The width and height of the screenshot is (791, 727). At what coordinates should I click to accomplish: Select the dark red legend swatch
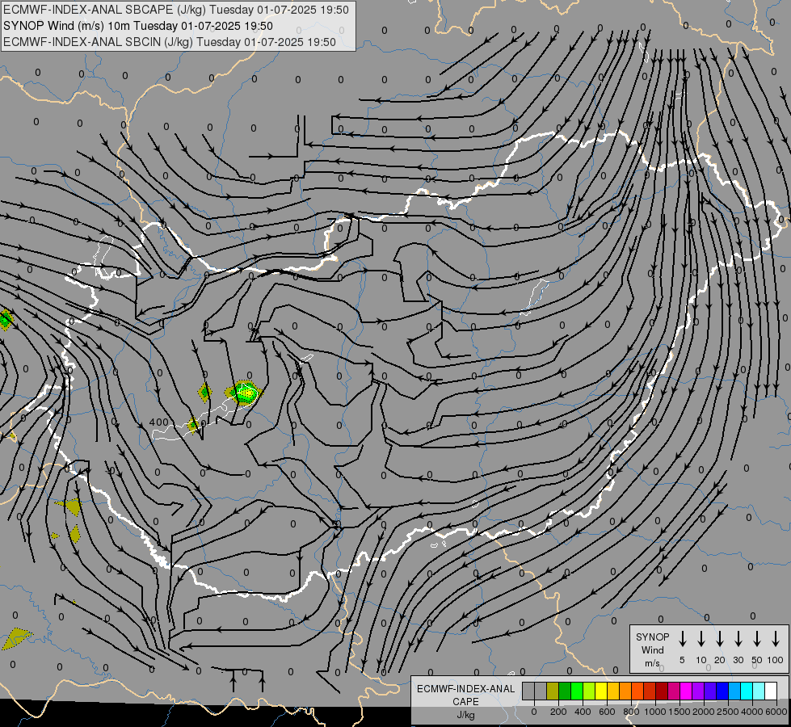pos(663,691)
